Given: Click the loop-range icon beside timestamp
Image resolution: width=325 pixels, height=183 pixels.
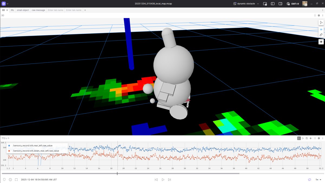Looking at the screenshot, I should pyautogui.click(x=16, y=179).
